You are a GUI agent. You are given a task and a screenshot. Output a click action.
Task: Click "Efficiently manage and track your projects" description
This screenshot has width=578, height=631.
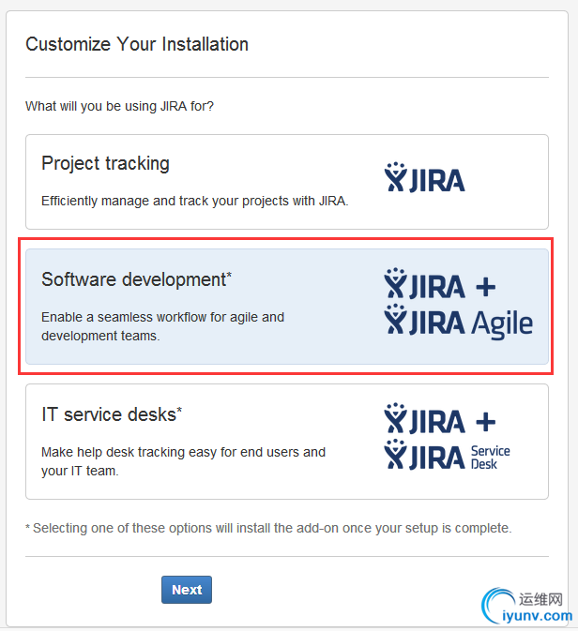(x=194, y=201)
